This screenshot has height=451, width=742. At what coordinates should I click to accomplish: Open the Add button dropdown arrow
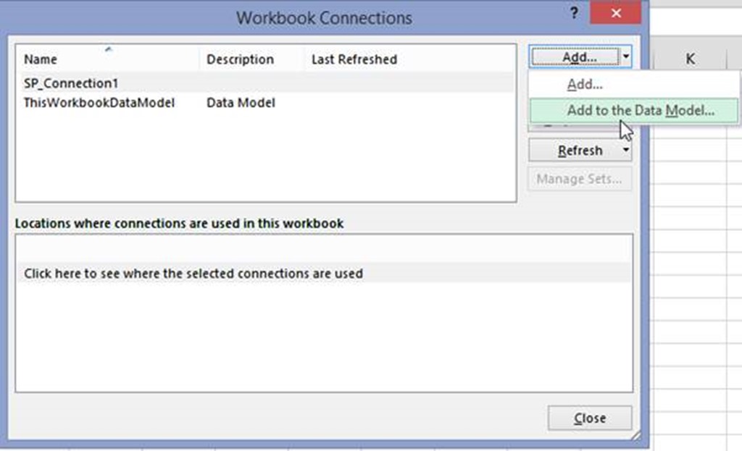[x=625, y=57]
